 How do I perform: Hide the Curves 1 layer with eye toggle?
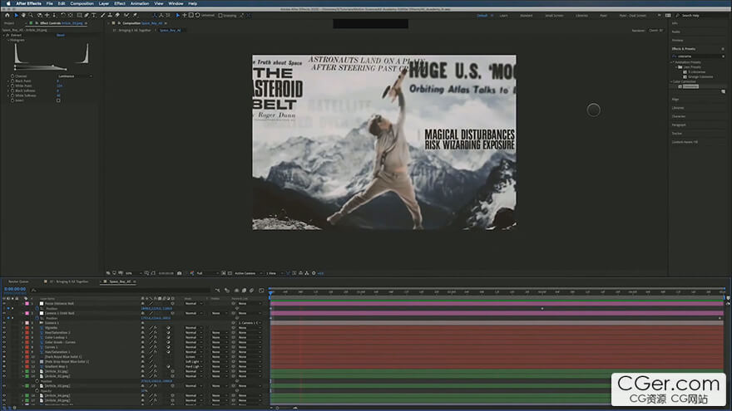4,347
